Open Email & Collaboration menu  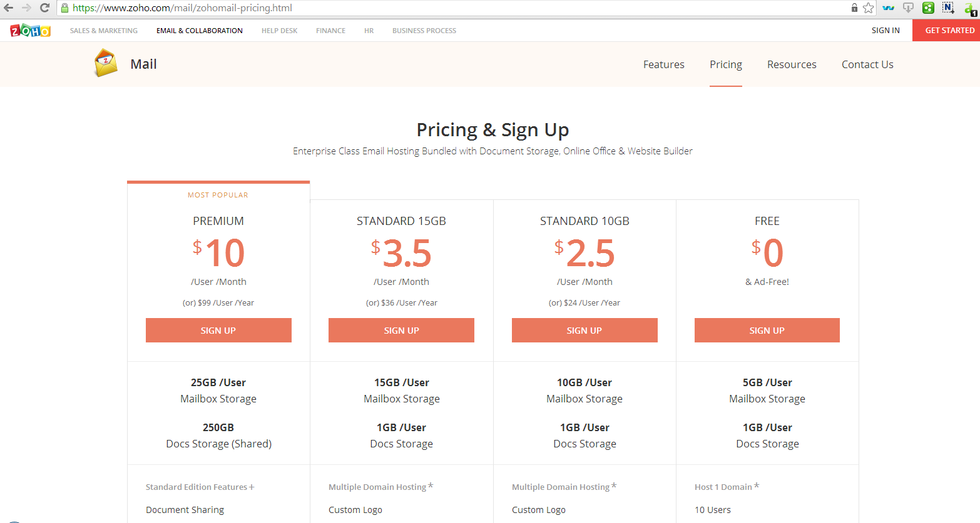(x=200, y=31)
